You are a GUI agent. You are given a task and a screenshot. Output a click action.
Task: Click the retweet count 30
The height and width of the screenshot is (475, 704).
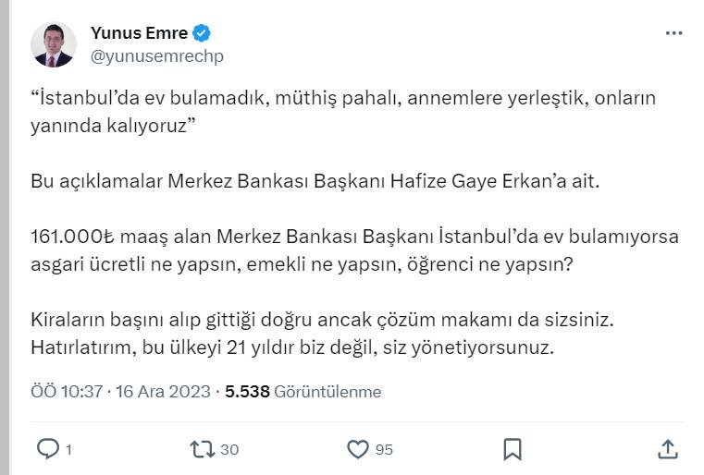click(x=230, y=450)
